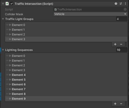Viewport: 129px width, 108px height.
Task: Select Element 2 in Traffic Light Groups
Action: coord(66,34)
